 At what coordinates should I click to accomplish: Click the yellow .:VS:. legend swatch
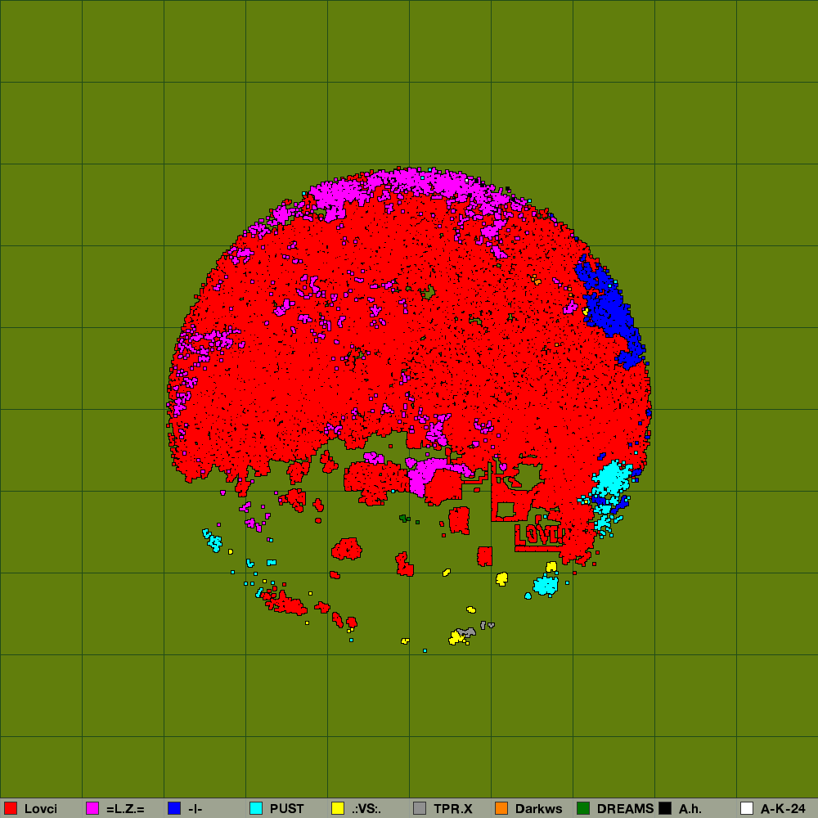[338, 808]
